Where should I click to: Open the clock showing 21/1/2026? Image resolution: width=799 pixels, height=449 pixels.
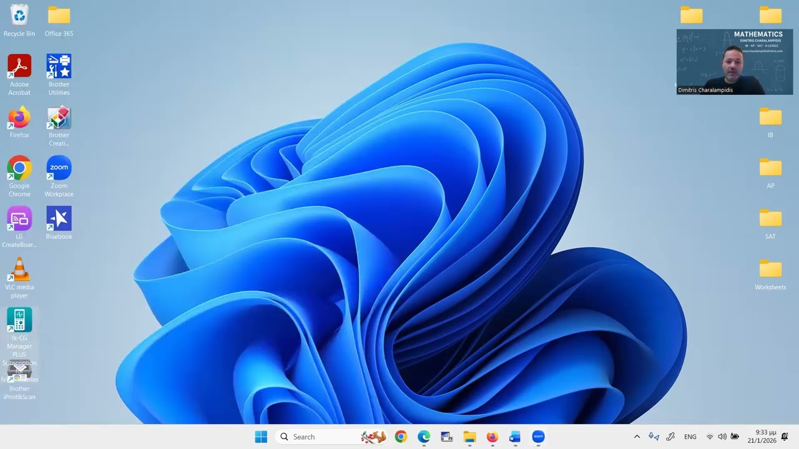pyautogui.click(x=762, y=437)
